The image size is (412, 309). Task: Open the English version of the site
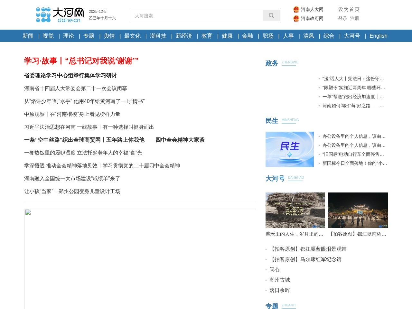[378, 36]
